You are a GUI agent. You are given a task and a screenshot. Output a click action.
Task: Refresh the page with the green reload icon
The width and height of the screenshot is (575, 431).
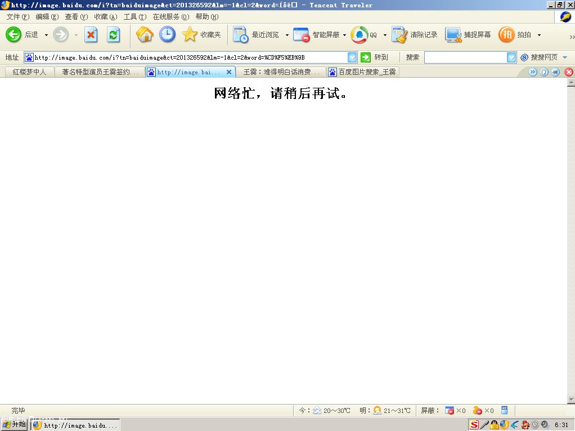(114, 35)
